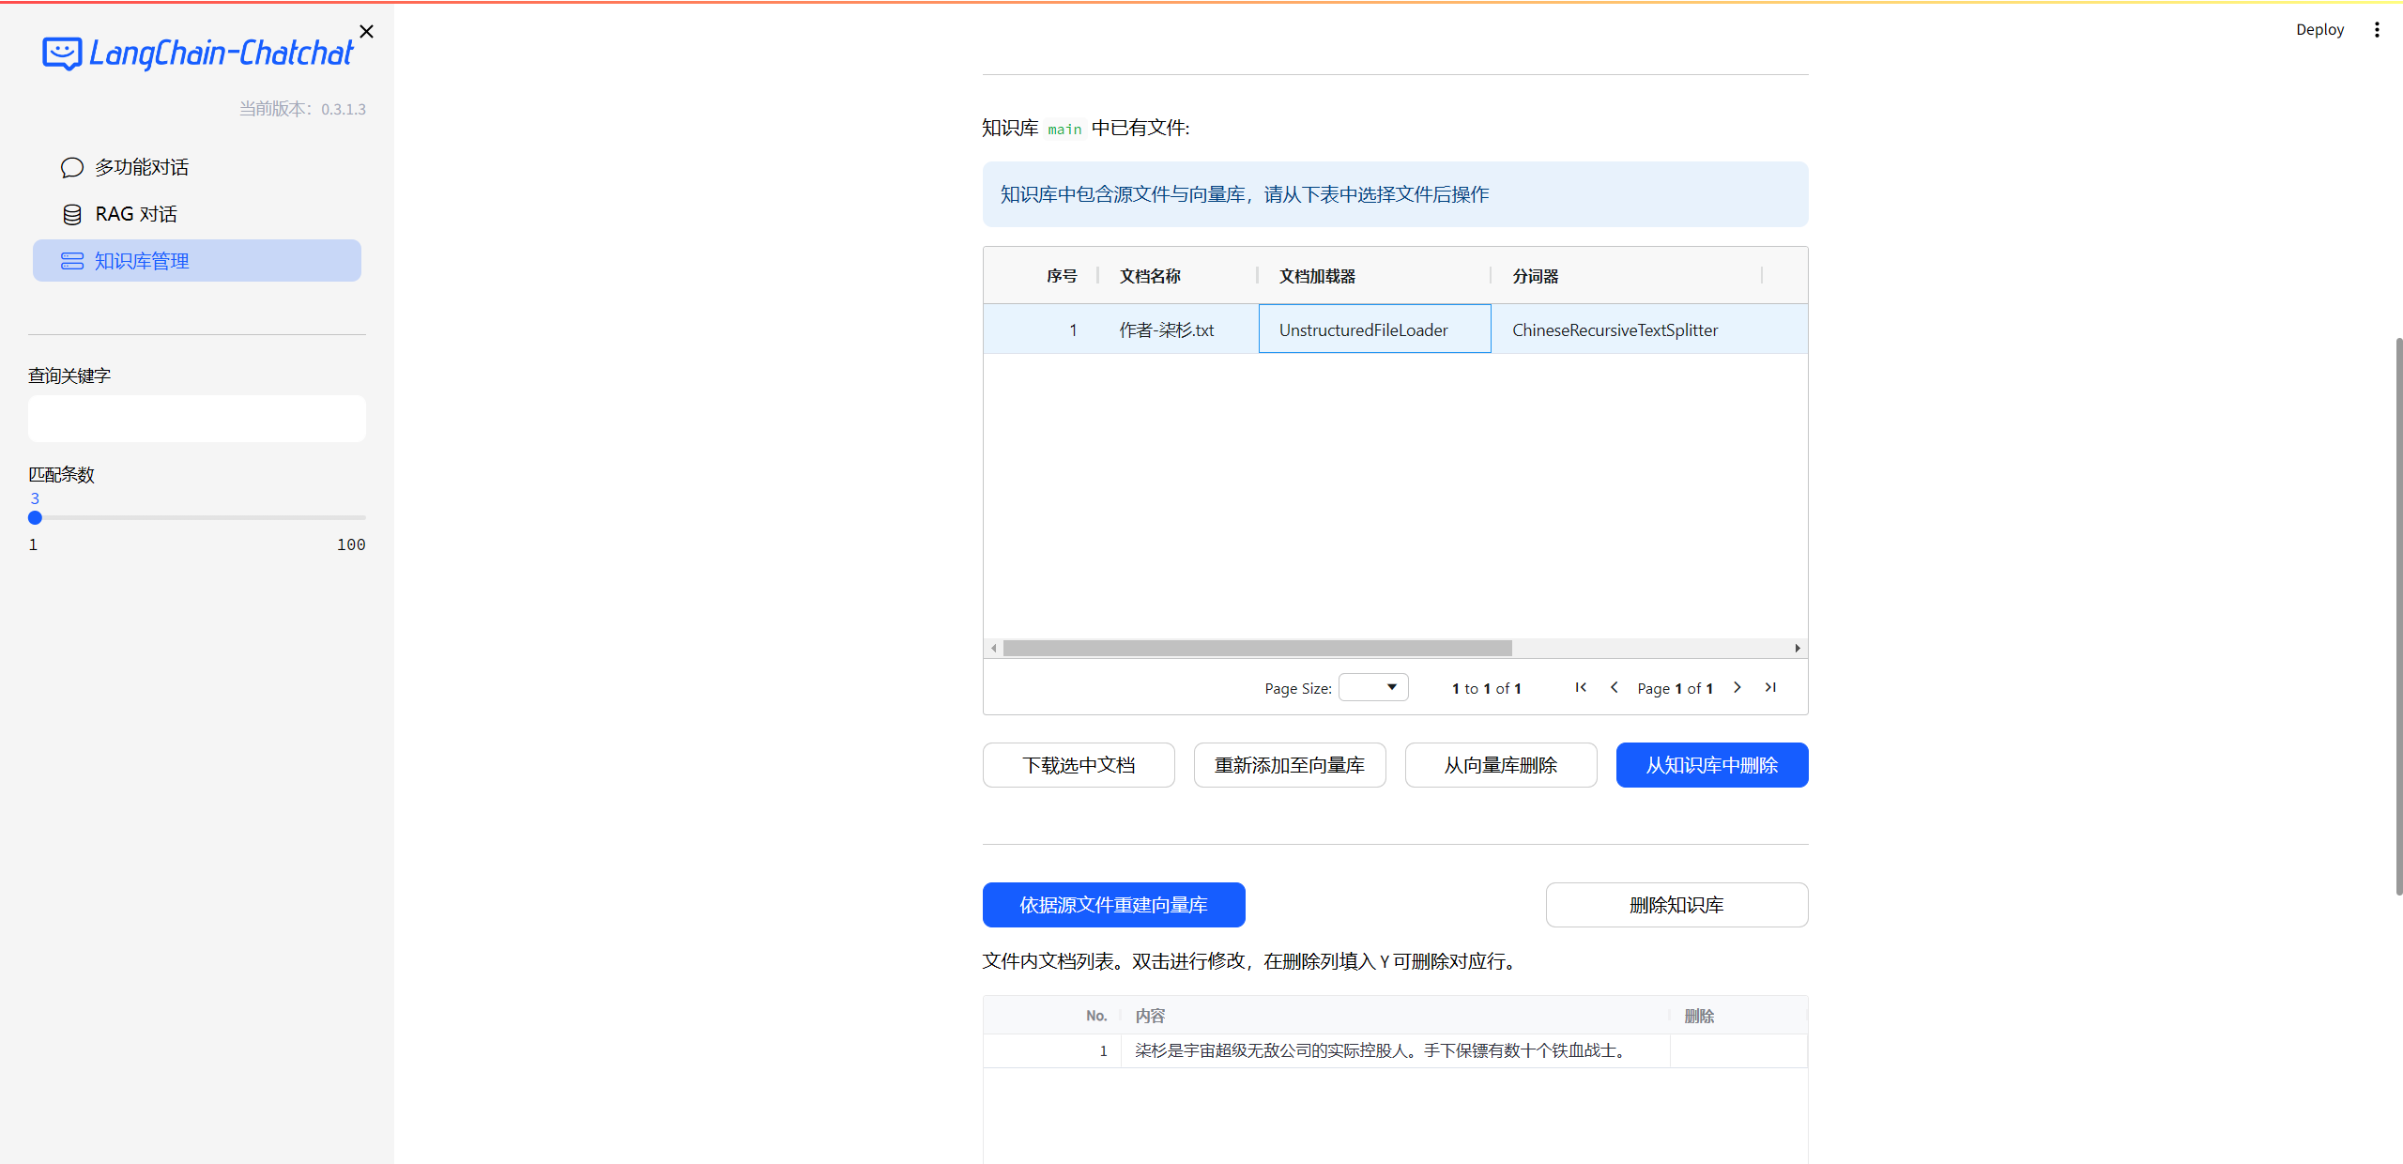The height and width of the screenshot is (1164, 2403).
Task: Open the Page Size dropdown
Action: [x=1373, y=688]
